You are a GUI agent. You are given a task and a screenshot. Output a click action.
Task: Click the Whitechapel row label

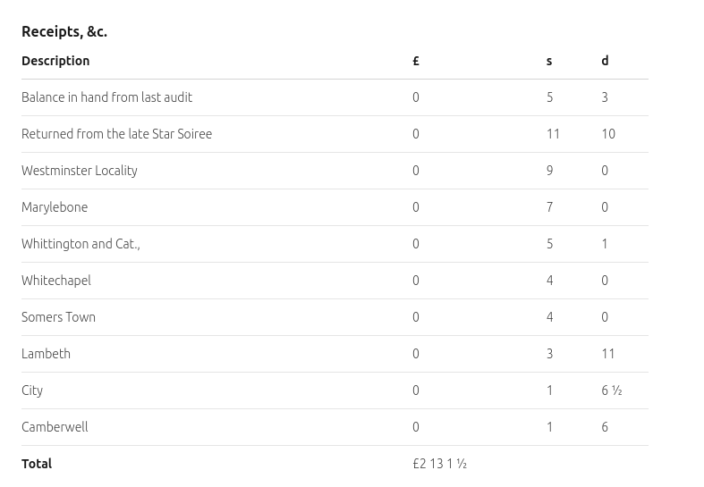click(56, 281)
